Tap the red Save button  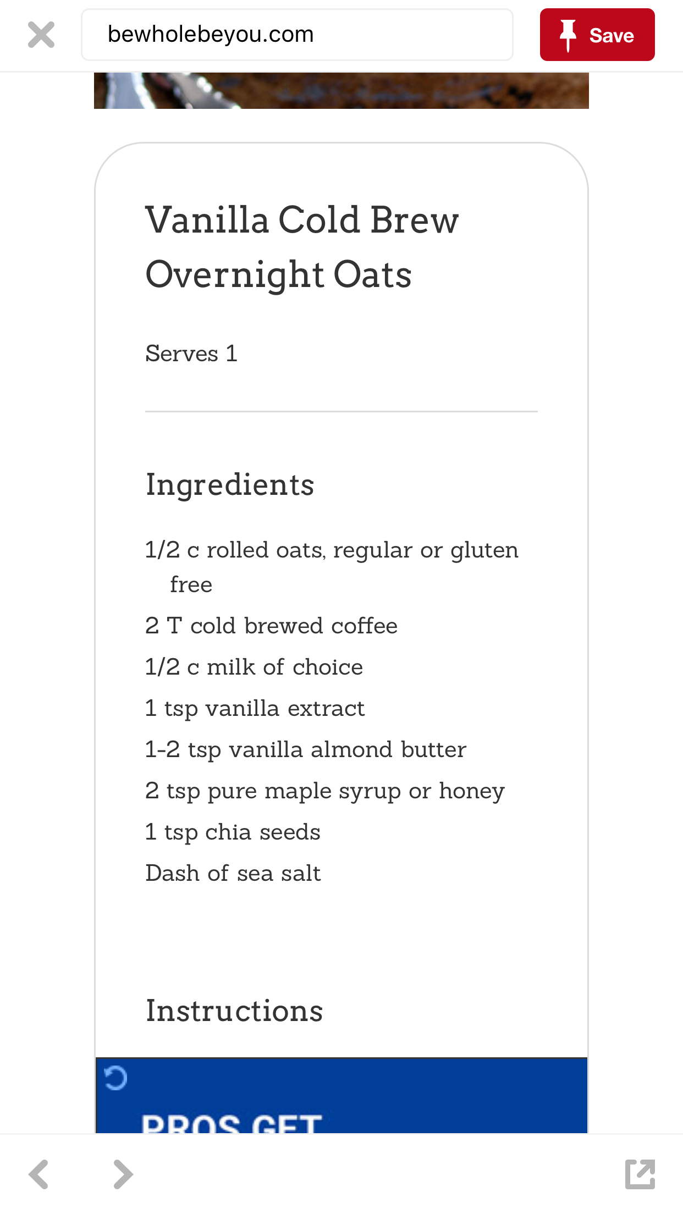tap(597, 35)
